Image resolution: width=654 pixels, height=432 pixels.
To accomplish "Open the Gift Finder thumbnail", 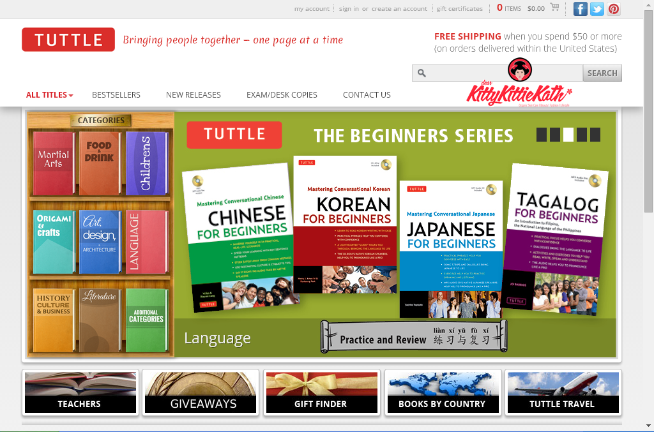I will [x=322, y=392].
